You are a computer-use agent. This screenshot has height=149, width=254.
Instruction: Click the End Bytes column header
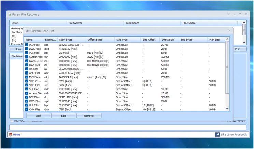pos(193,40)
